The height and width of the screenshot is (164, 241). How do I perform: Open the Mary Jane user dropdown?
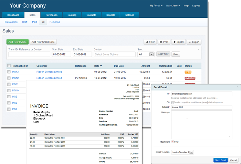coord(173,6)
